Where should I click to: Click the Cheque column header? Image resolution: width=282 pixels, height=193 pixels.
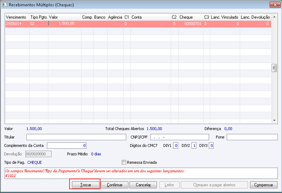[x=191, y=17]
